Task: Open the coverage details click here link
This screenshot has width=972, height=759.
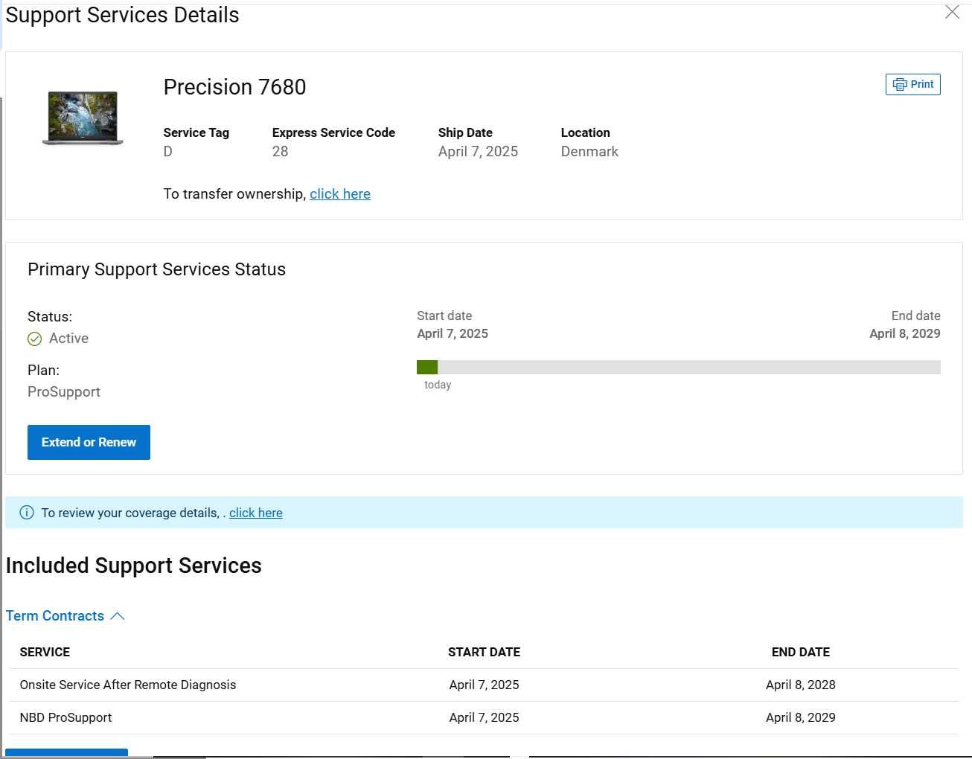Action: tap(256, 513)
